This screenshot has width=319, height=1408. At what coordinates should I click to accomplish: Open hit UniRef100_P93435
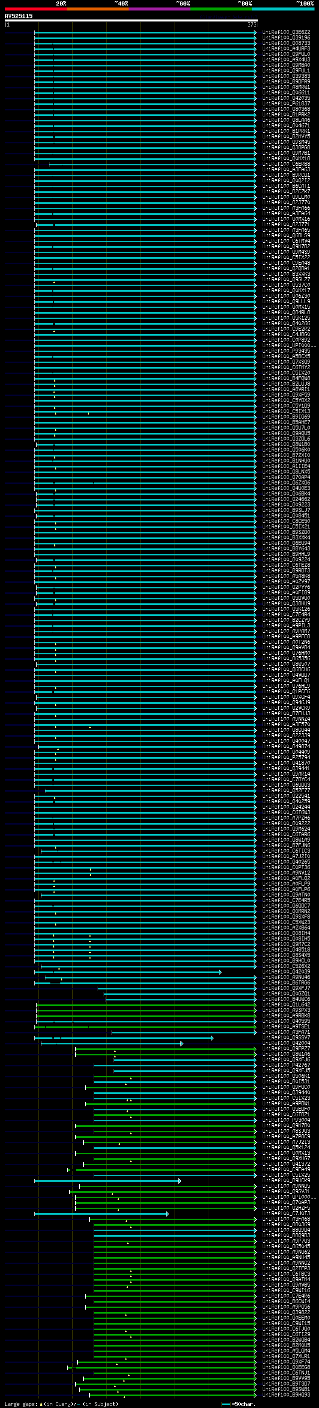[286, 351]
